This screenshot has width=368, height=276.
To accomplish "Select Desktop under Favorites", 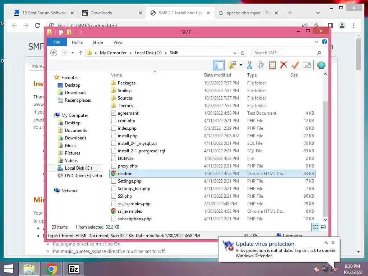I will click(73, 85).
